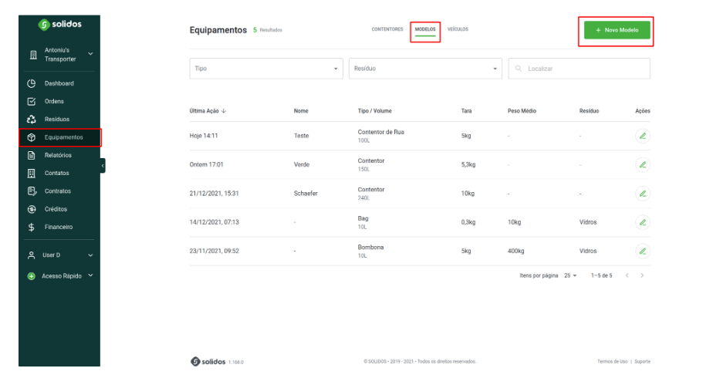The width and height of the screenshot is (703, 378).
Task: Click the green Acesso Rápido plus icon
Action: 32,276
